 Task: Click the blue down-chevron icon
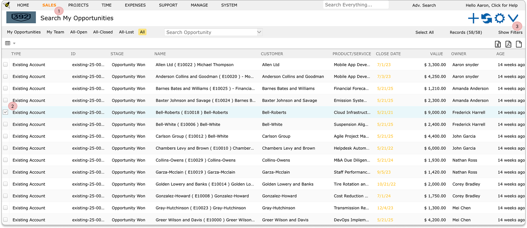[513, 18]
